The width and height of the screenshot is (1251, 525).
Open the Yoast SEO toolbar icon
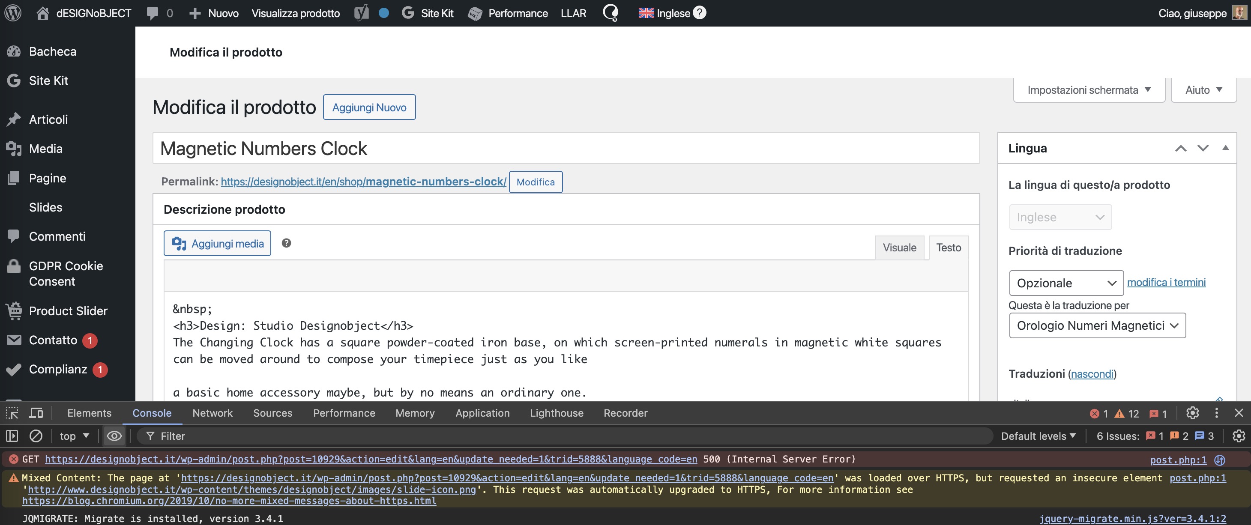click(x=361, y=13)
